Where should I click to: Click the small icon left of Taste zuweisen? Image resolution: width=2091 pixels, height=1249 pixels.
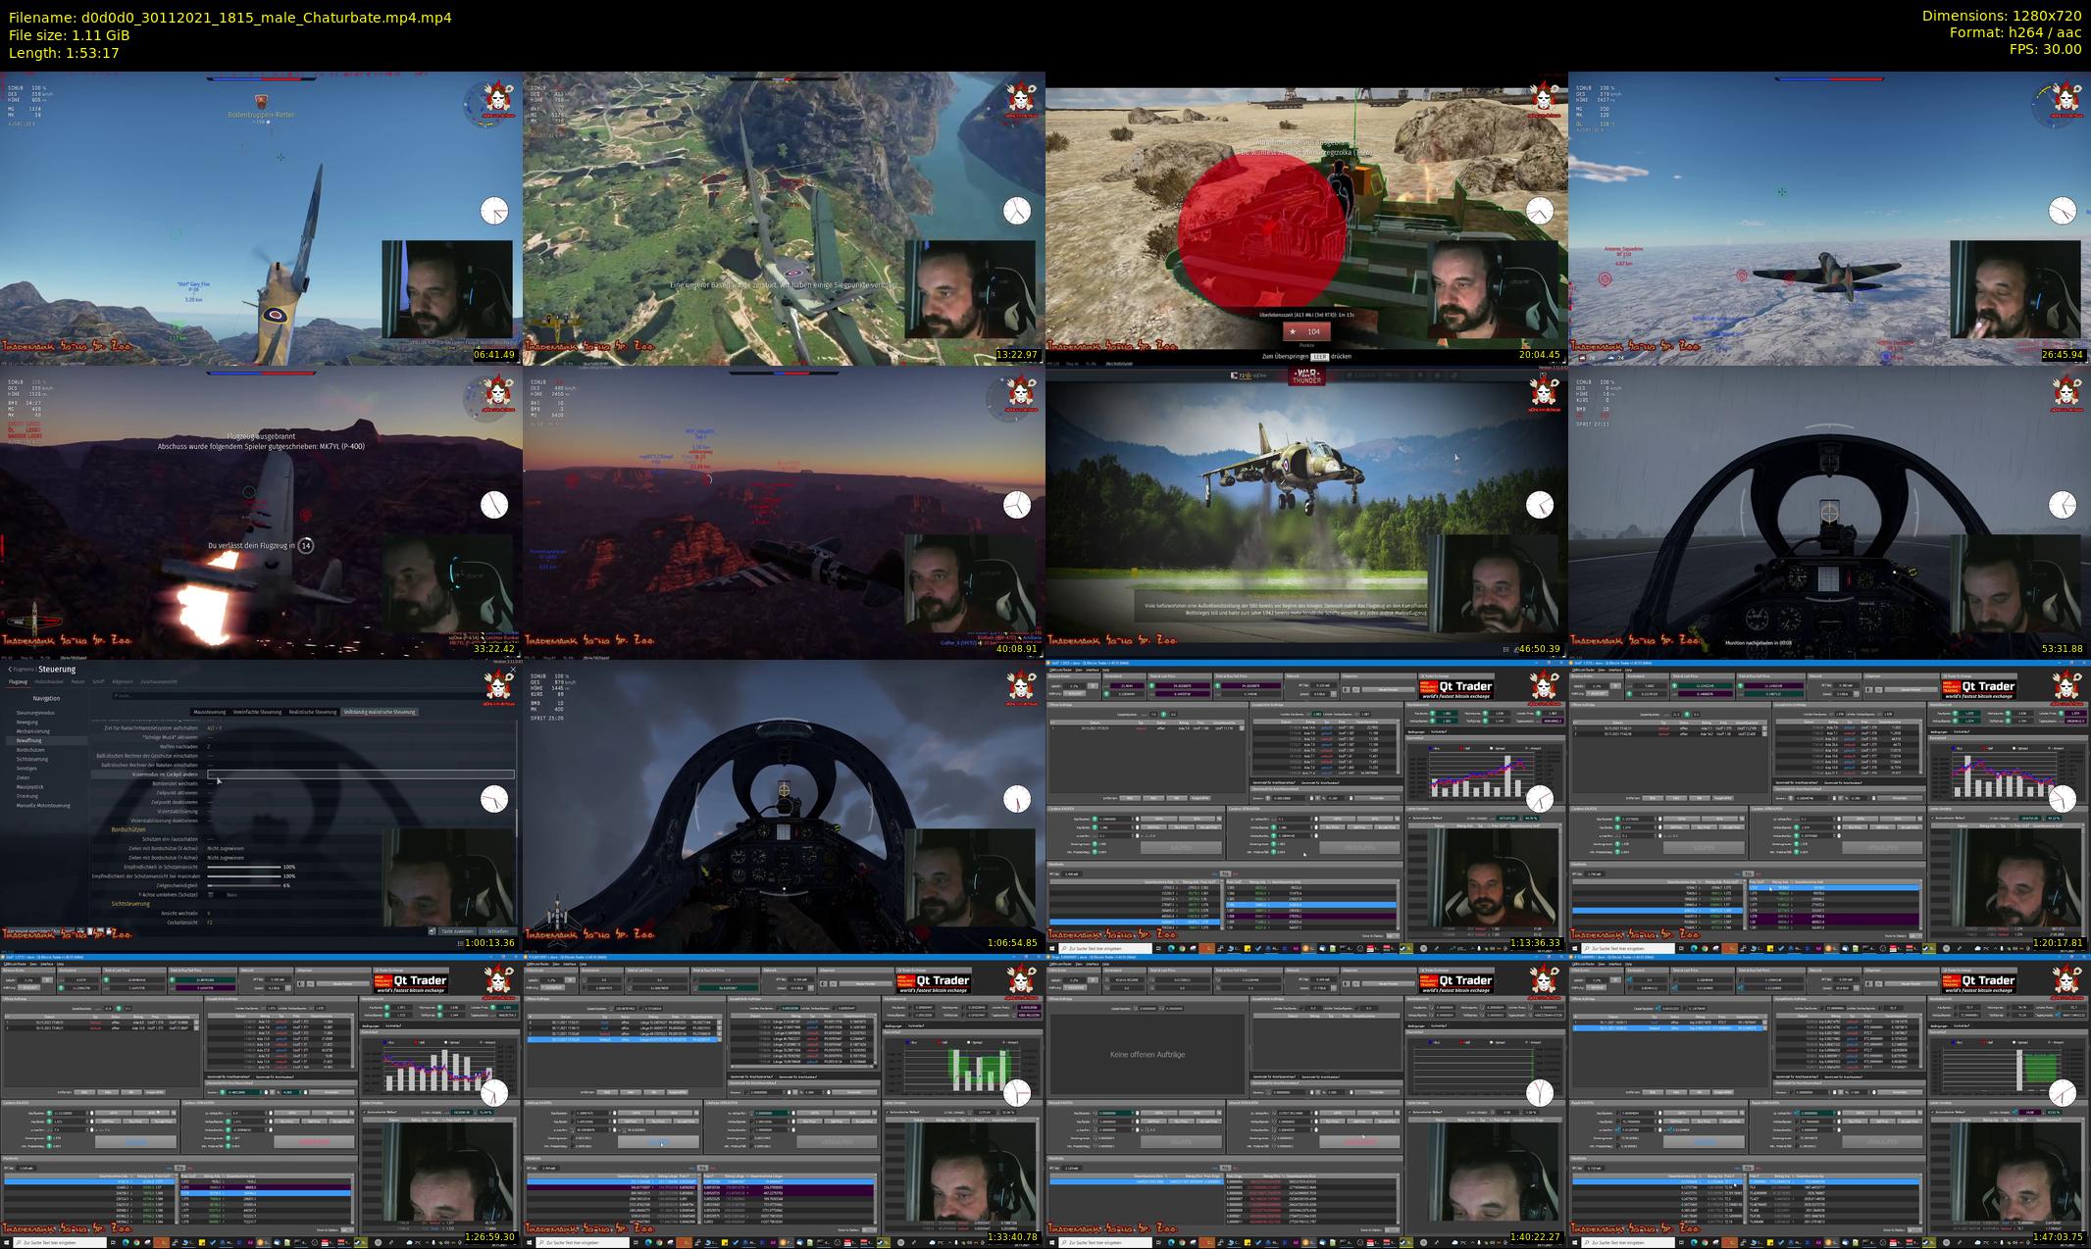tap(432, 931)
